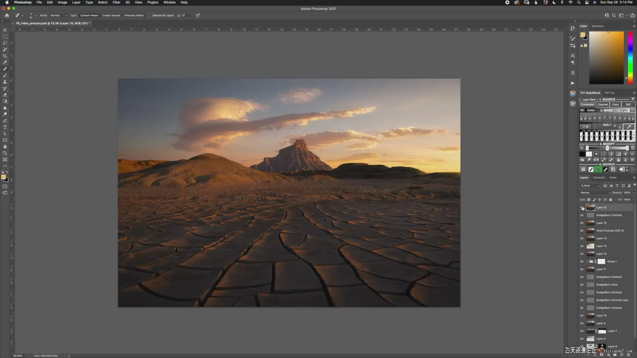The height and width of the screenshot is (358, 637).
Task: Click the TK7 eyedropper button
Action: pyautogui.click(x=629, y=126)
